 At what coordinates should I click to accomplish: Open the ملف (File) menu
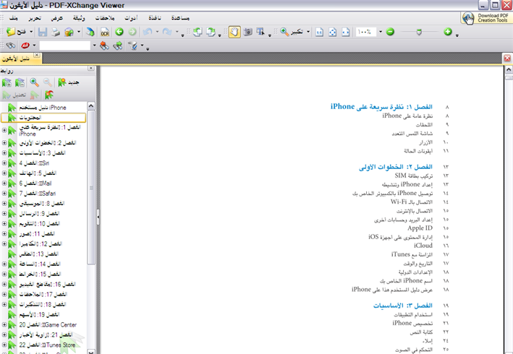[x=12, y=17]
